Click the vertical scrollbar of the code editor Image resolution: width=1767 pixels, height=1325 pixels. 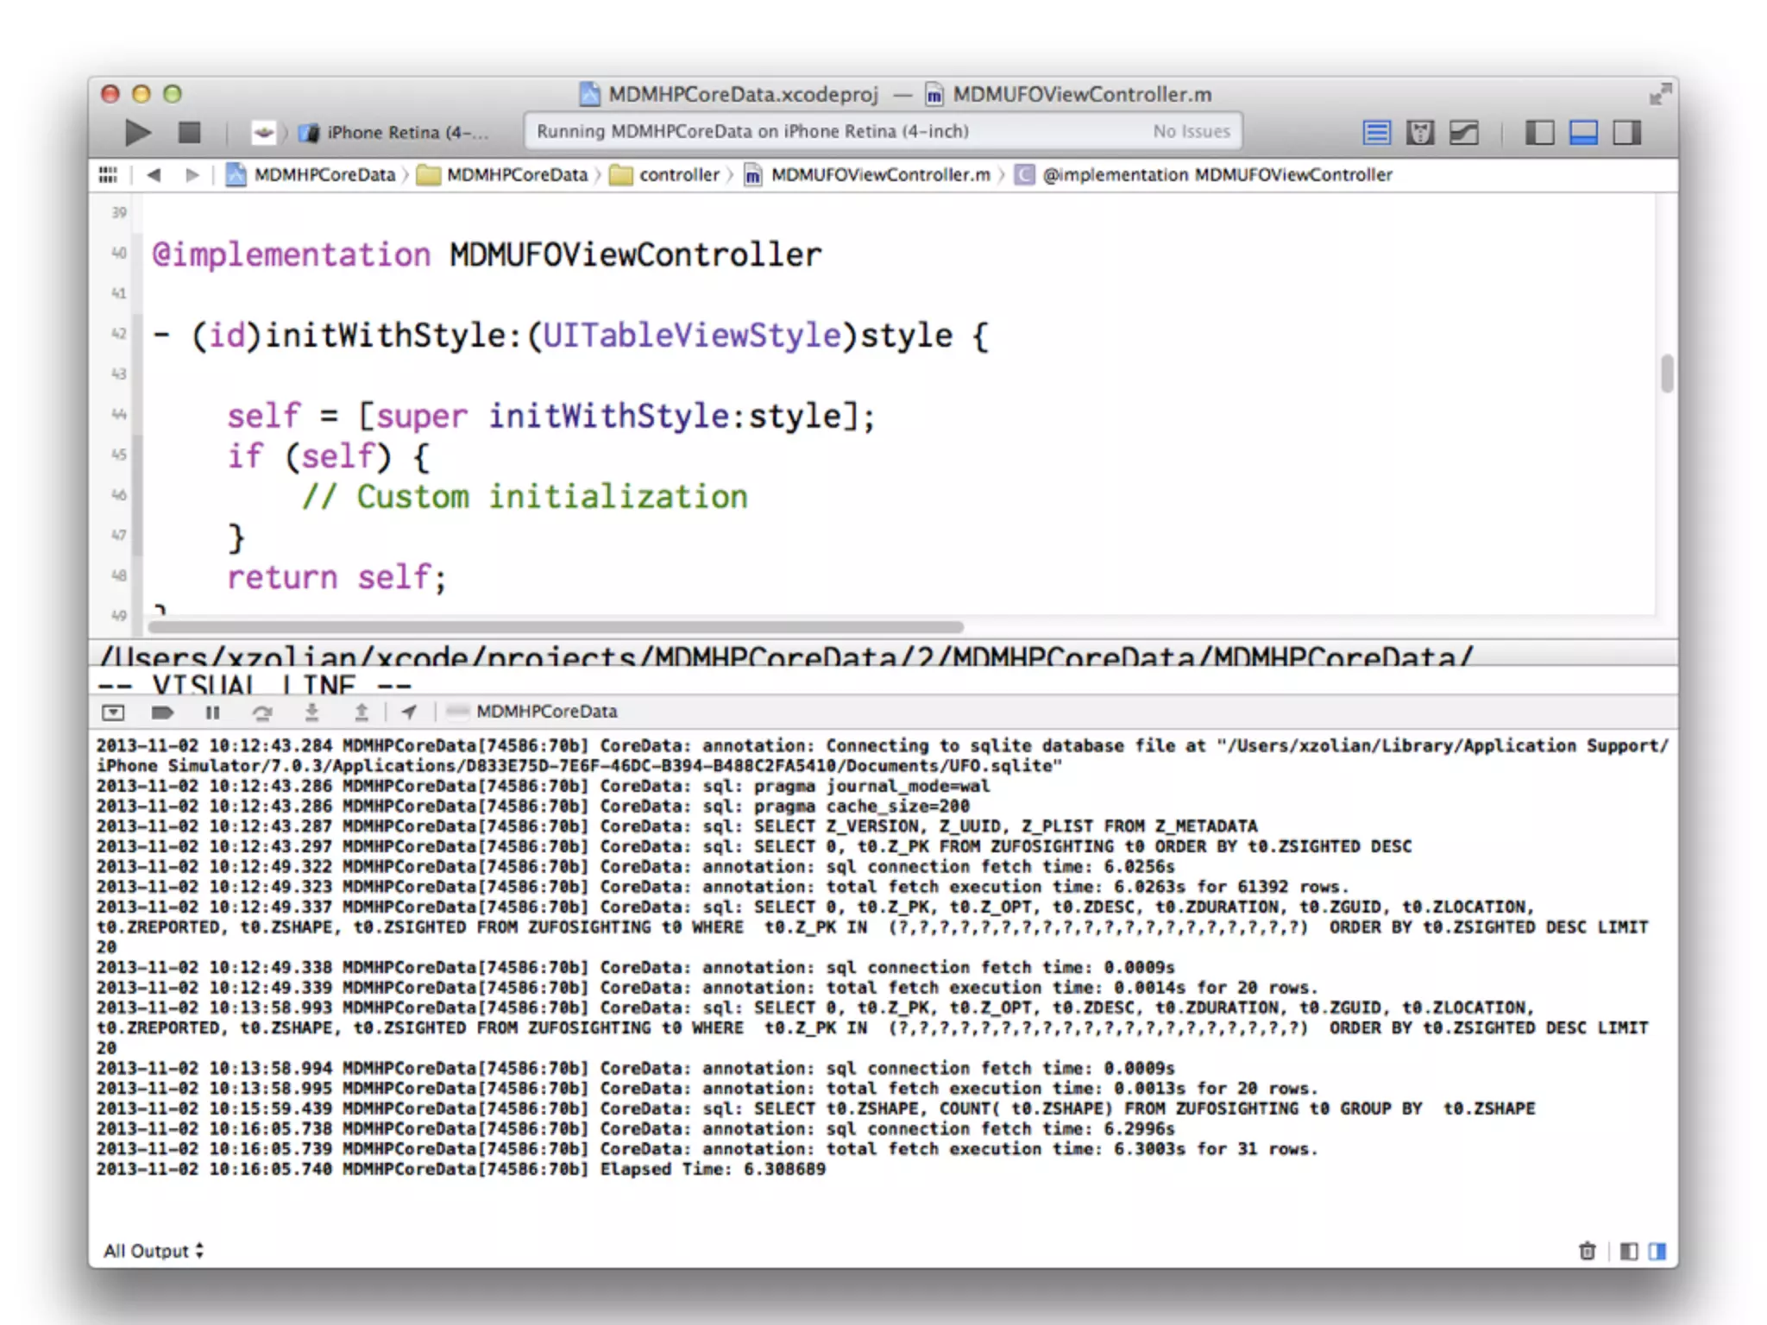pos(1667,374)
